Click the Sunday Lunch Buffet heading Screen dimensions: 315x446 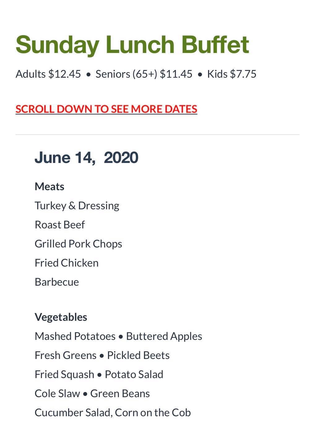click(132, 45)
